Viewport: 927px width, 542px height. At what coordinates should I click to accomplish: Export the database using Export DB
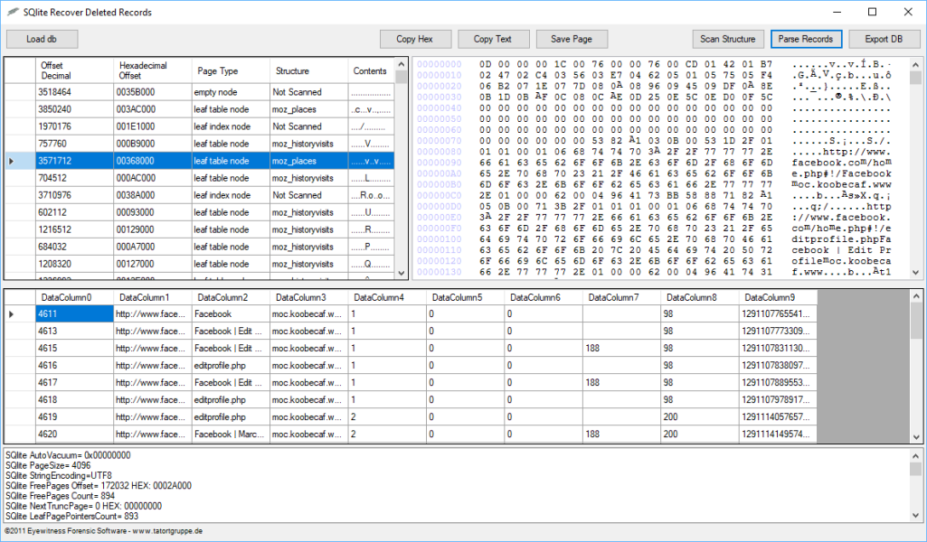click(x=884, y=39)
